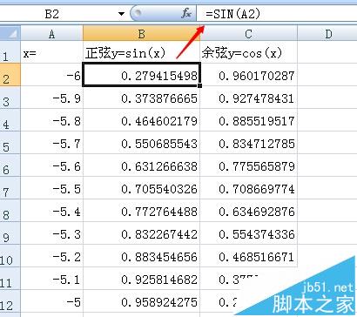Viewport: 357px width, 317px height.
Task: Select column C header
Action: pyautogui.click(x=248, y=33)
